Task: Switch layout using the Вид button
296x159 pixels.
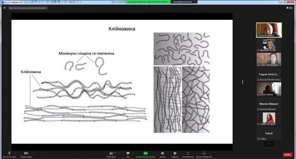Action: click(289, 8)
